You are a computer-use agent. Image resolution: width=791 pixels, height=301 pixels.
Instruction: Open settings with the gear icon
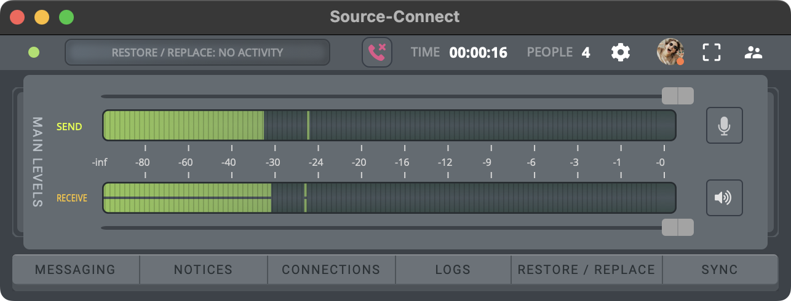[620, 52]
